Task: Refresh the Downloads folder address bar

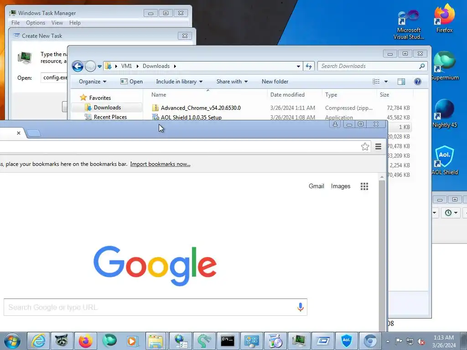Action: click(x=309, y=66)
